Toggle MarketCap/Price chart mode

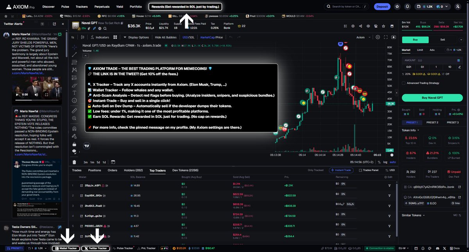point(211,37)
